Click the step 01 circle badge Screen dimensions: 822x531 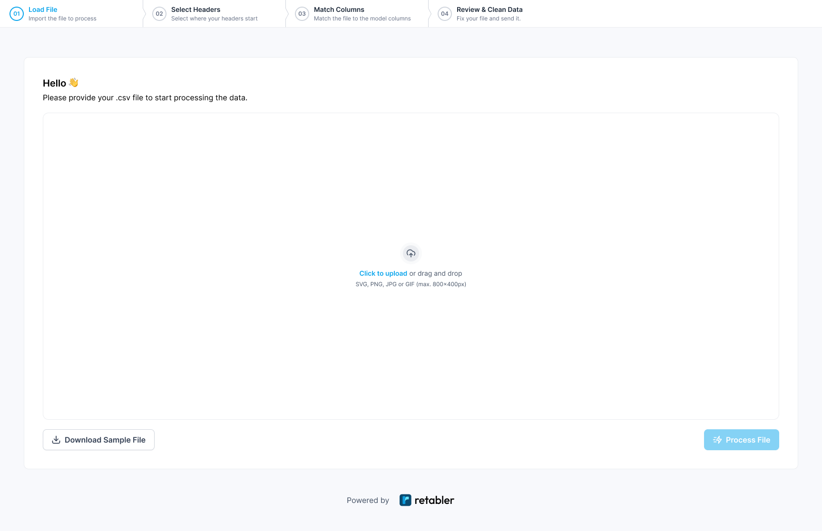(17, 14)
